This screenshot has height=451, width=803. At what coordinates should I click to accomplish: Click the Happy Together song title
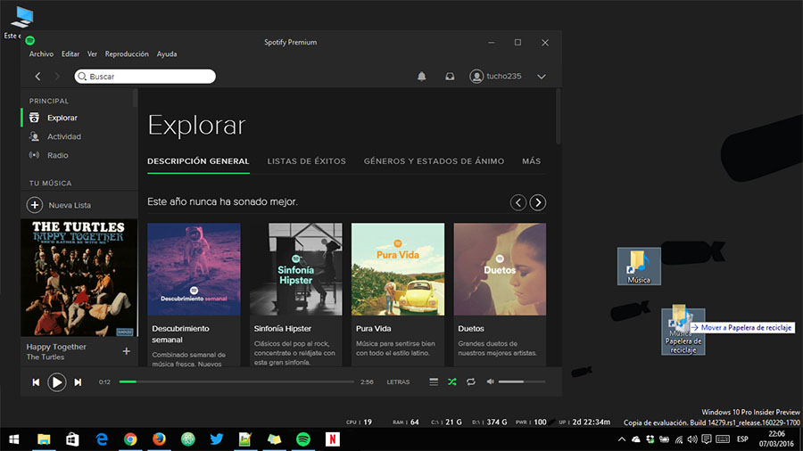click(x=56, y=347)
